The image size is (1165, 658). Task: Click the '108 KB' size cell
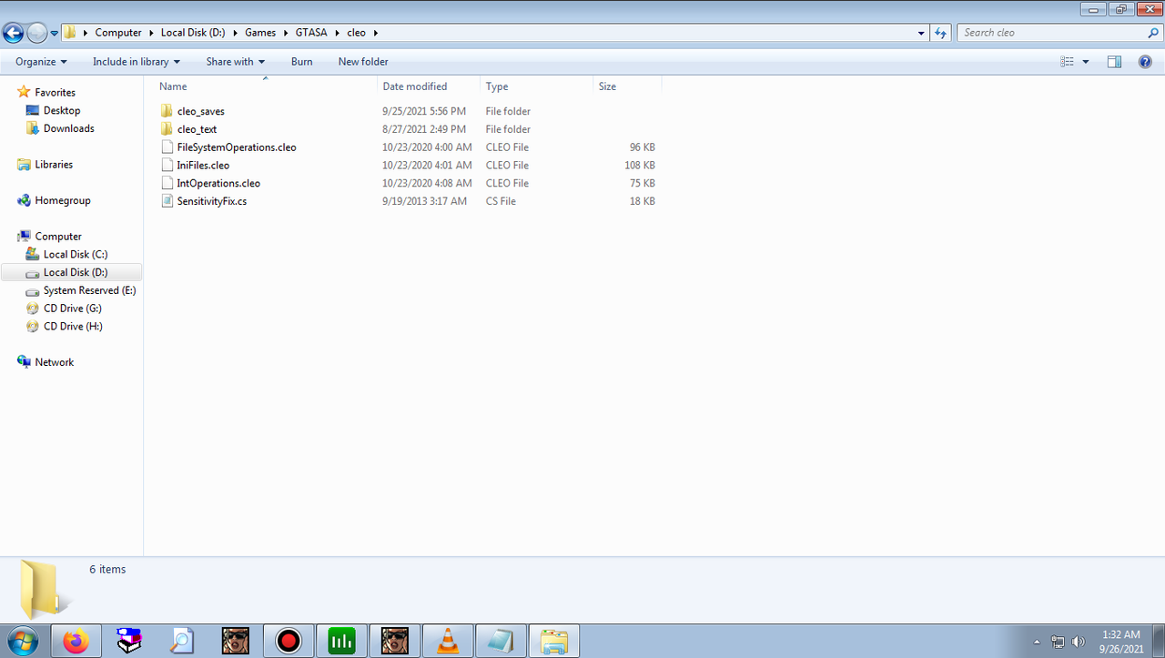tap(640, 166)
